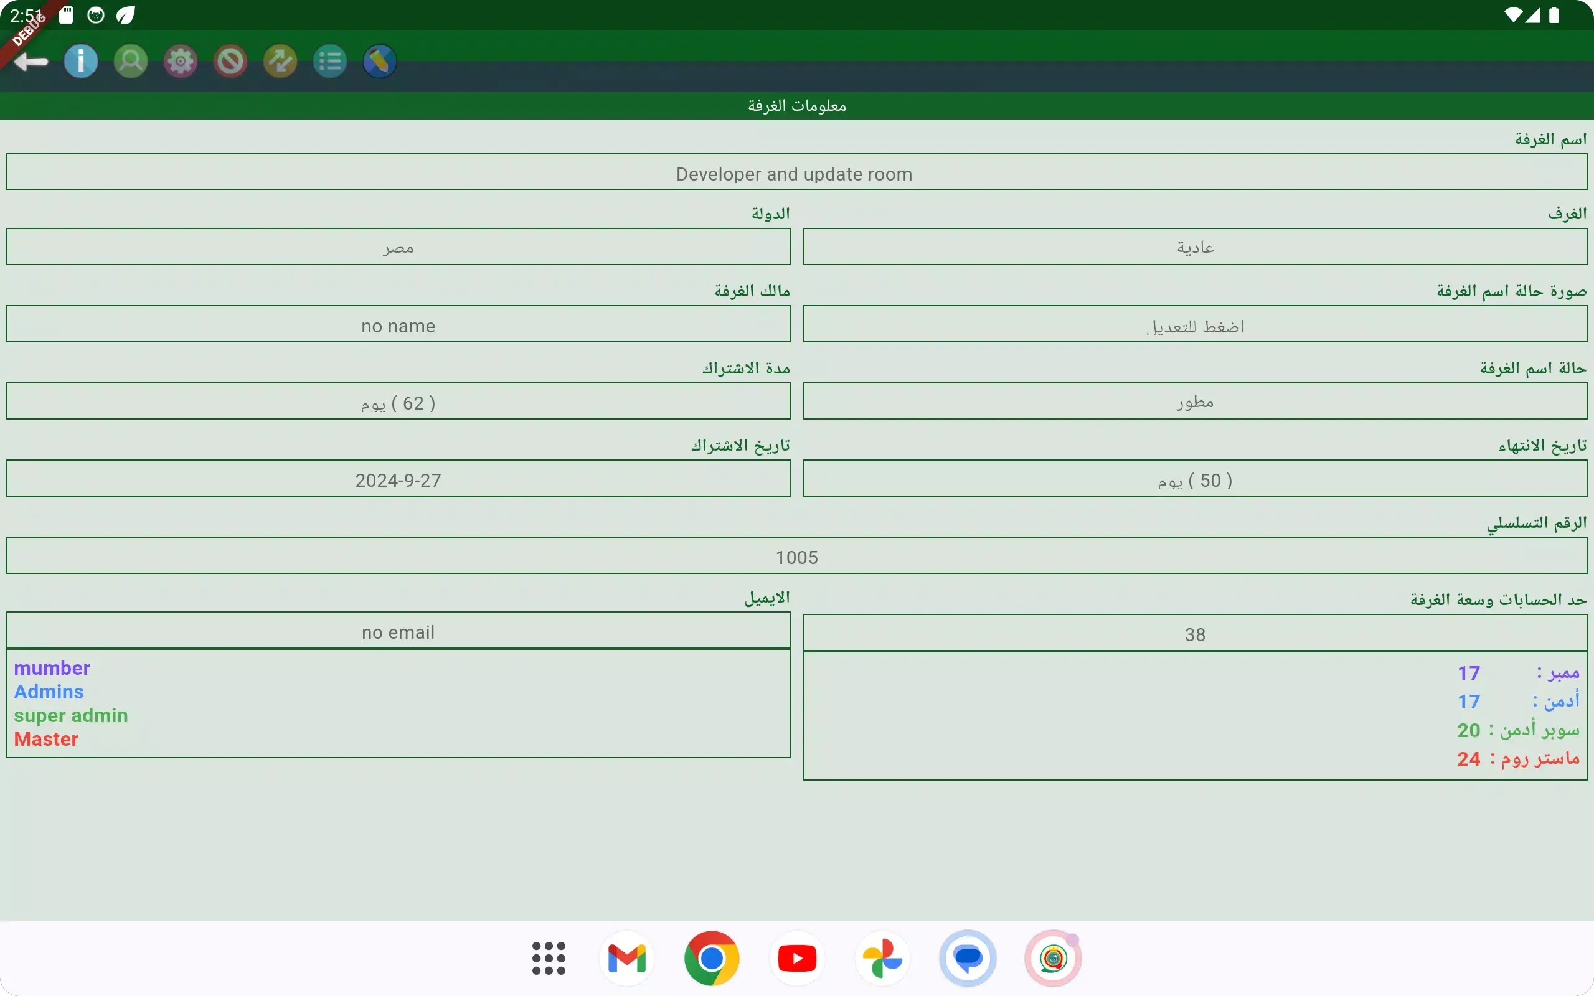Viewport: 1594px width, 996px height.
Task: Open the info icon in the toolbar
Action: 80,60
